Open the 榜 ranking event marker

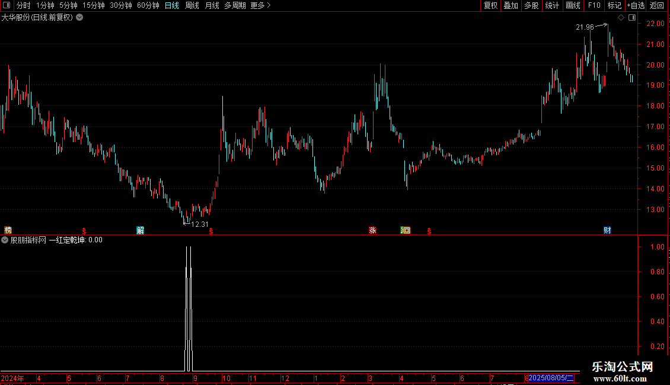click(x=8, y=230)
